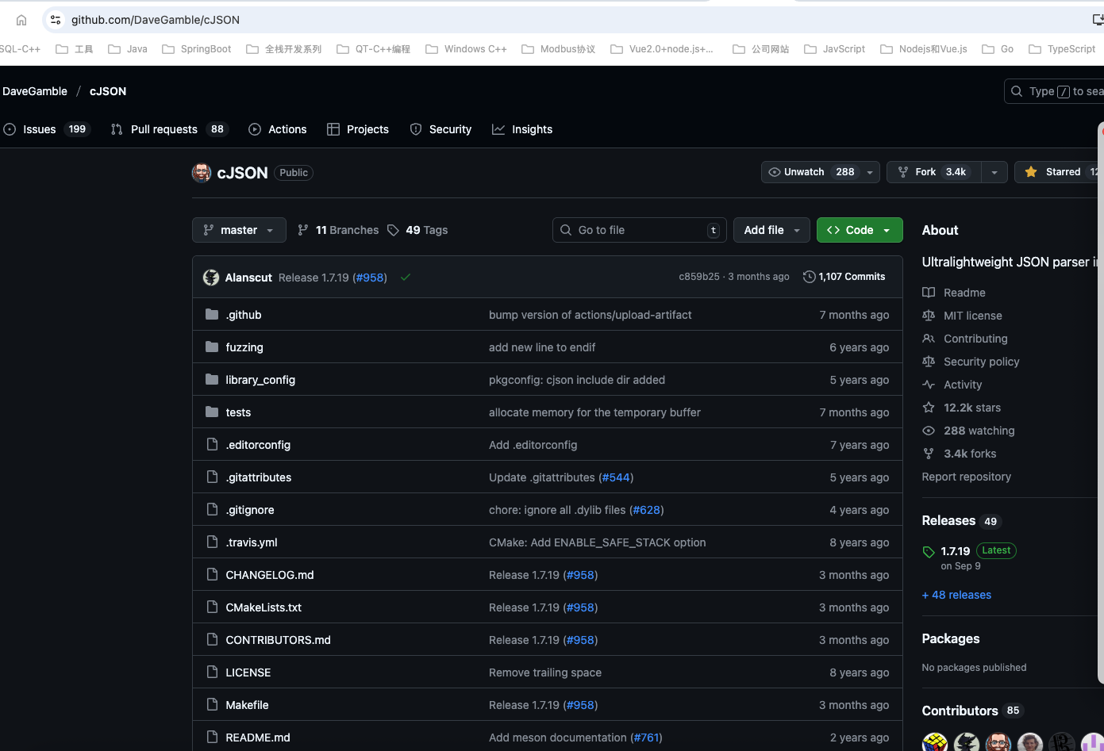The width and height of the screenshot is (1104, 751).
Task: Click the fork icon beside 3.4k forks
Action: click(929, 454)
